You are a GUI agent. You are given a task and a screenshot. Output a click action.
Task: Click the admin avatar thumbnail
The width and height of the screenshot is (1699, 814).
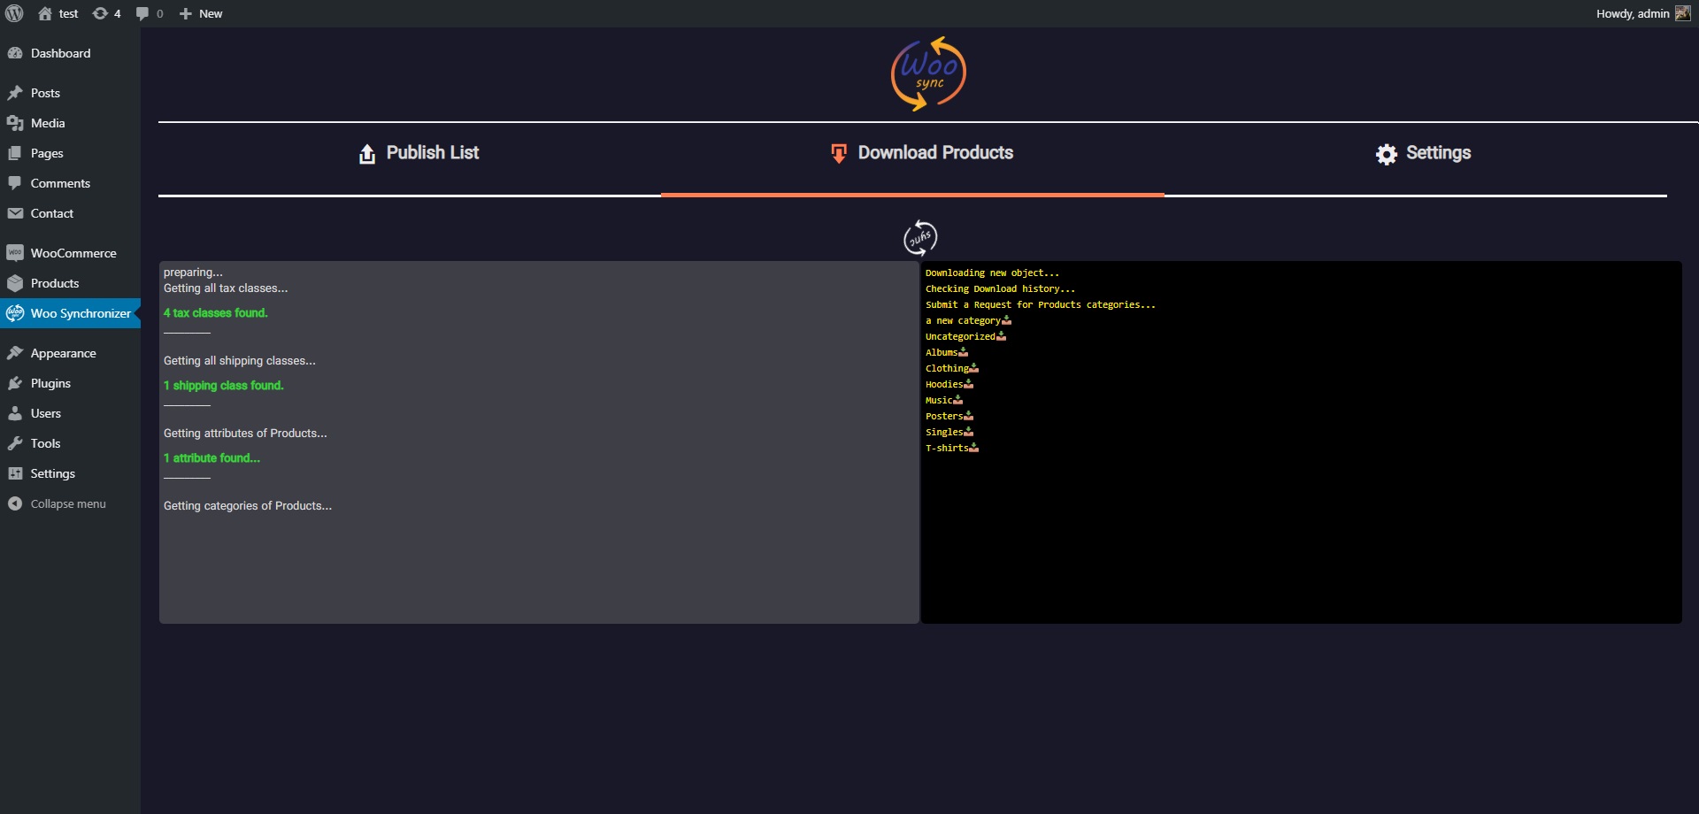1683,13
